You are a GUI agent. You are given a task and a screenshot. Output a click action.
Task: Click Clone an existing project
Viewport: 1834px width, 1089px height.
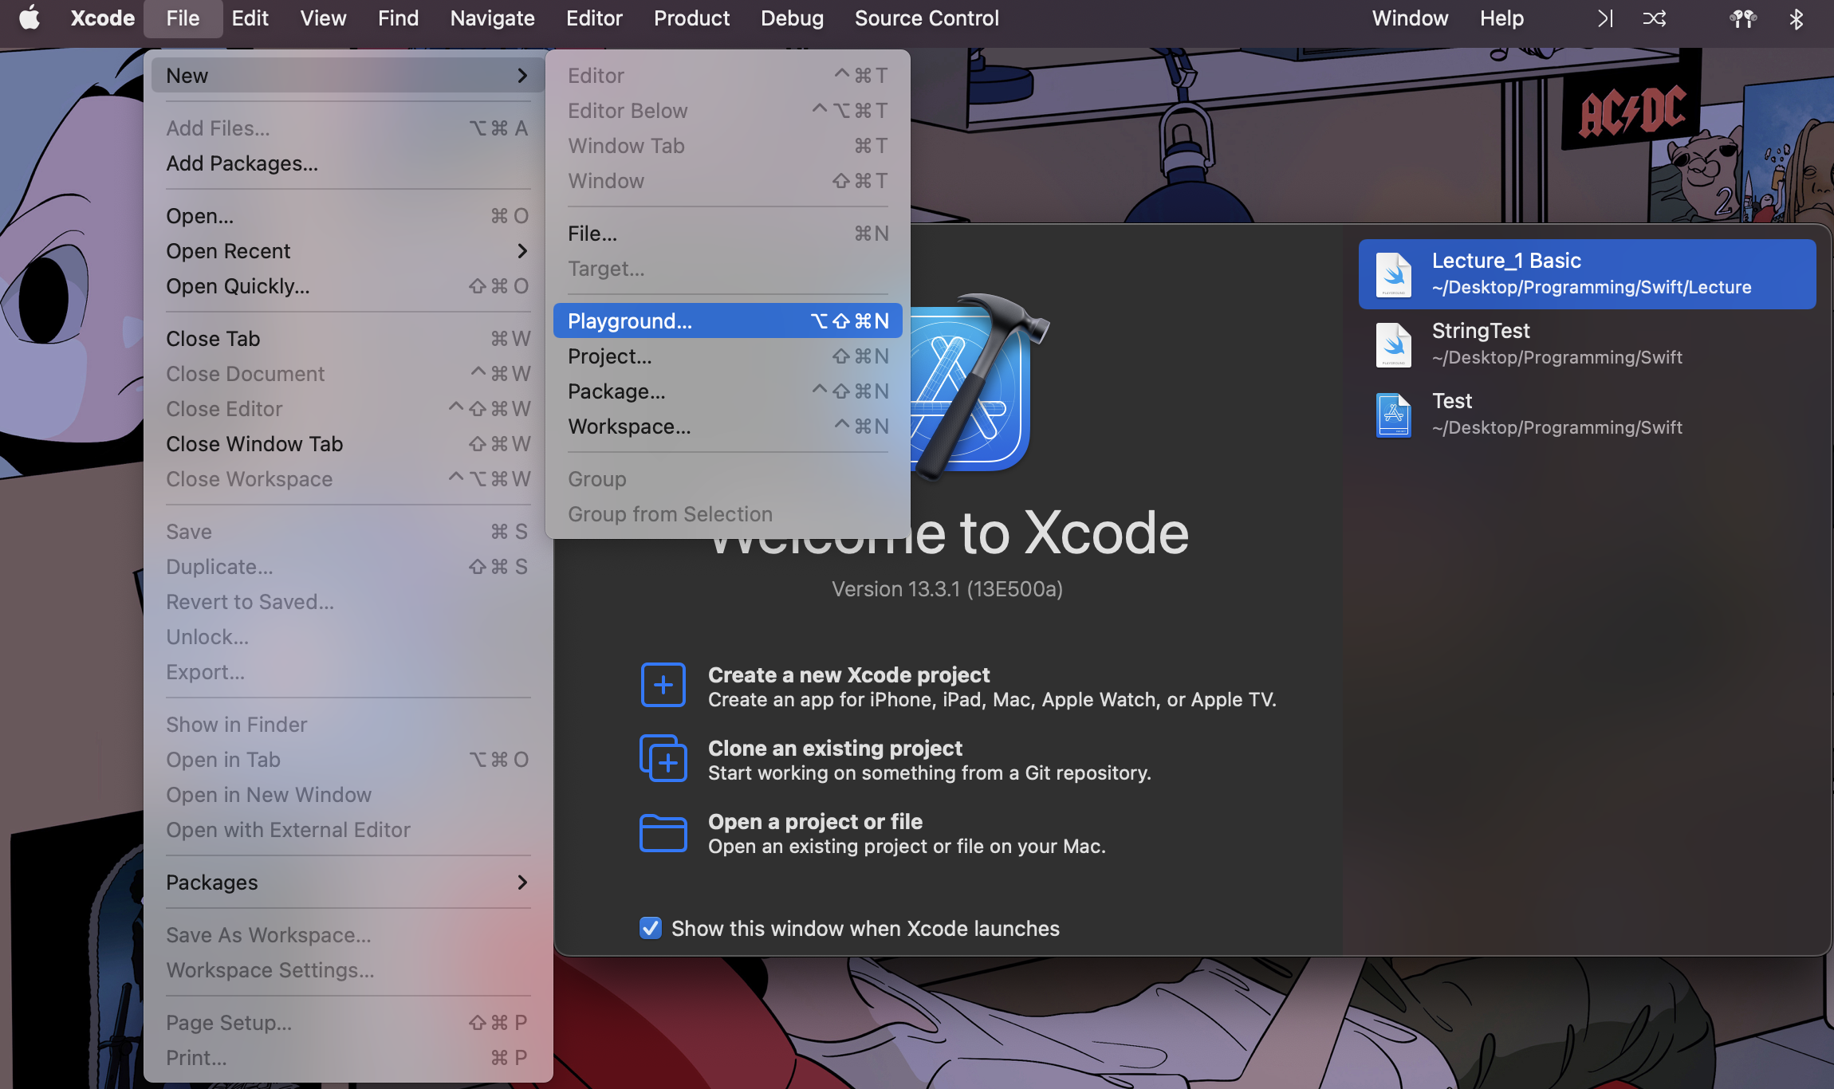835,748
